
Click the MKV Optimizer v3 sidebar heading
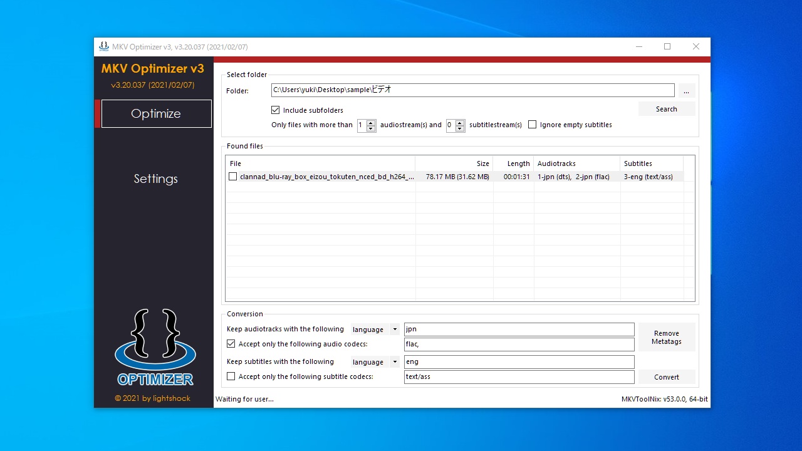tap(153, 68)
